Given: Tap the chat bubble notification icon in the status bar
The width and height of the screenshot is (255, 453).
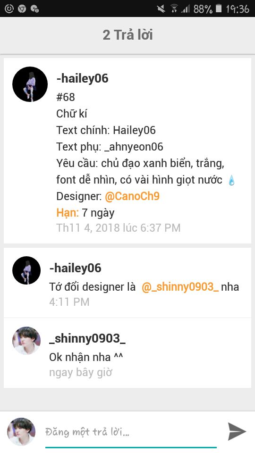Looking at the screenshot, I should pyautogui.click(x=34, y=9).
